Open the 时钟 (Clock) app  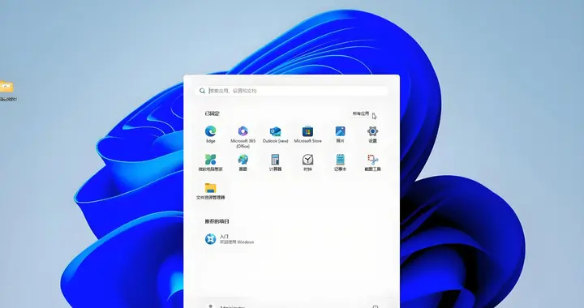coord(307,163)
